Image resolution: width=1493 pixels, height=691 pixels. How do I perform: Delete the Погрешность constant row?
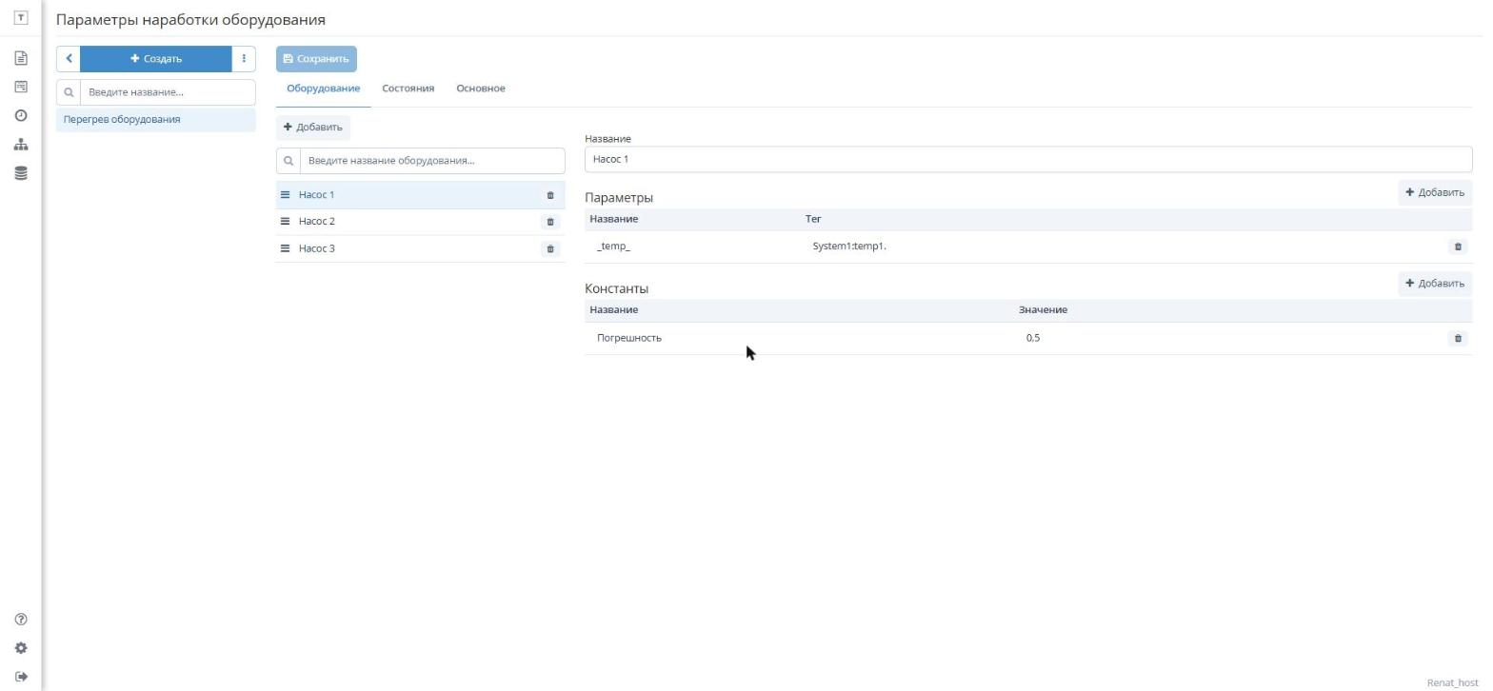point(1458,338)
